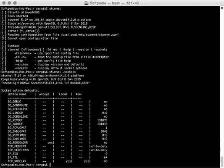Click the cursor at the final prompt
224x168 pixels.
pos(50,165)
